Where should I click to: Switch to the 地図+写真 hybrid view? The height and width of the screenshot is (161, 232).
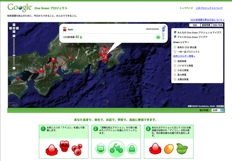pos(217,25)
